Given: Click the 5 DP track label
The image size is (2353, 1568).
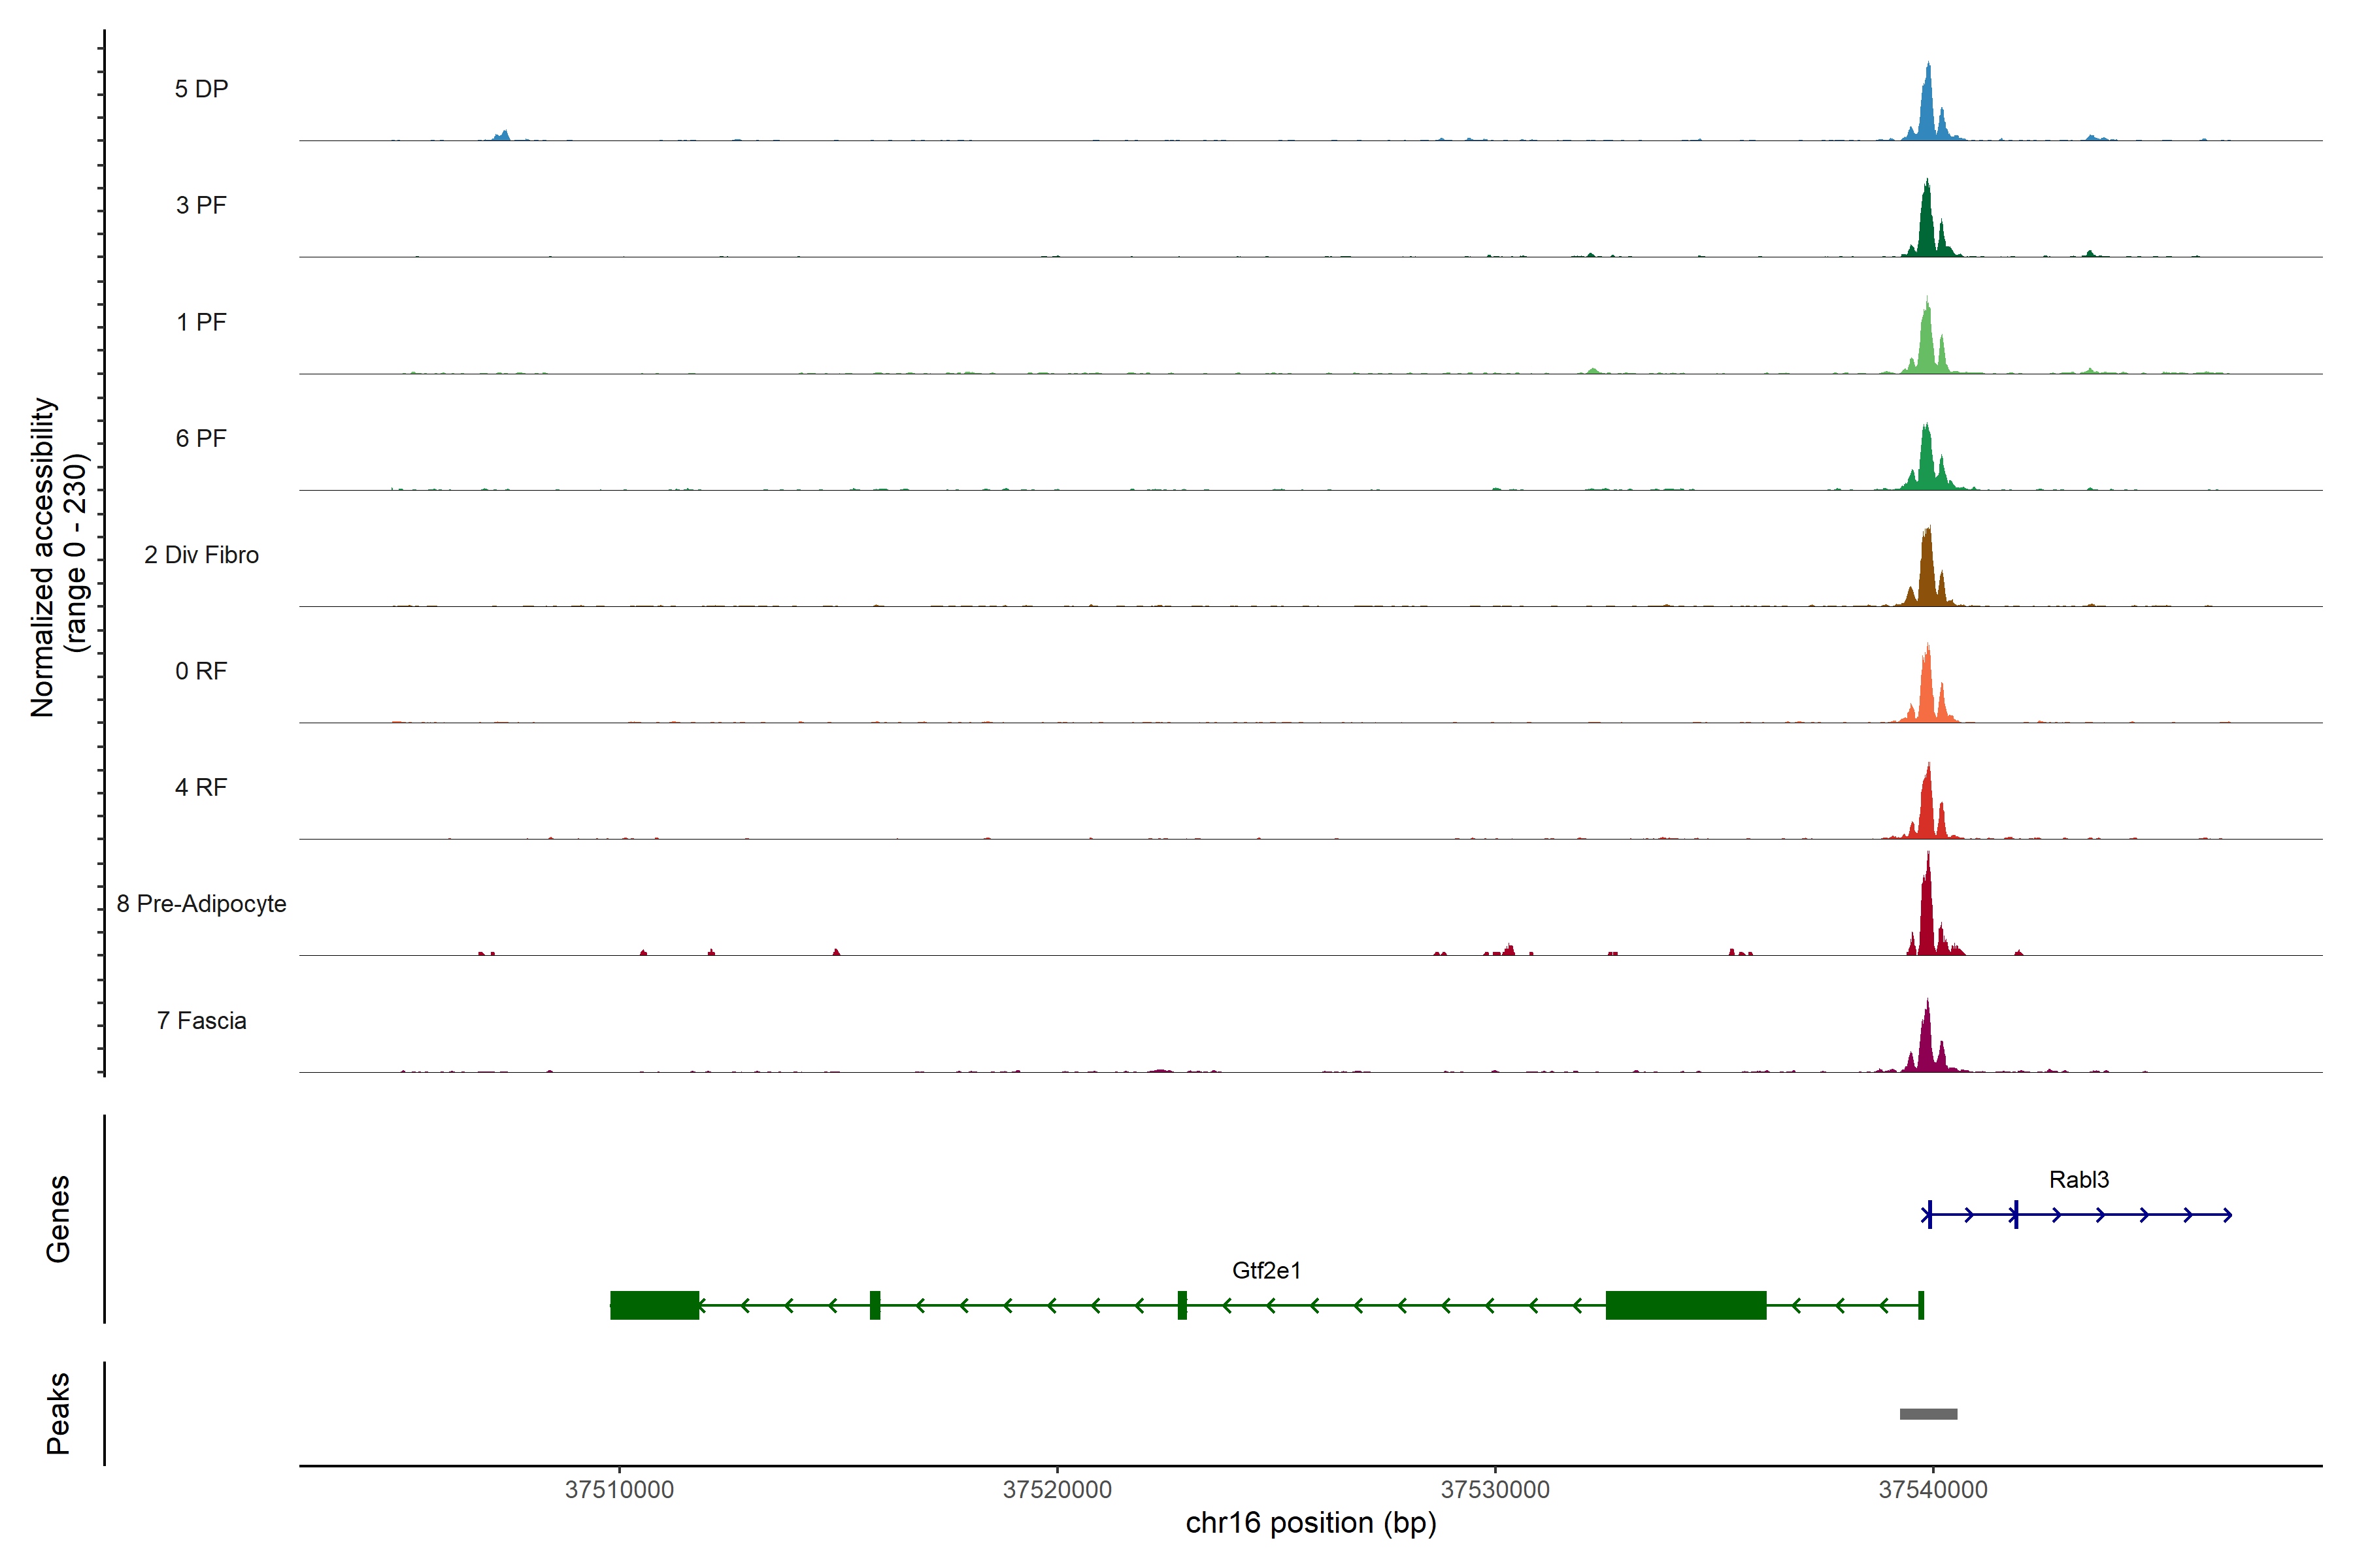Looking at the screenshot, I should (201, 89).
